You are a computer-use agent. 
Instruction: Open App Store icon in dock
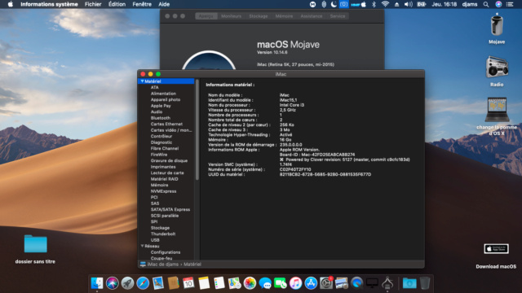point(311,283)
